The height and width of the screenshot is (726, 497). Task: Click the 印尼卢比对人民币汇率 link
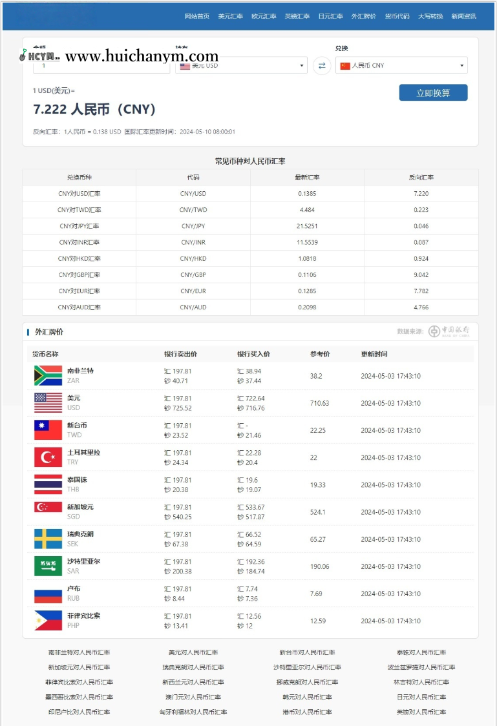click(79, 712)
